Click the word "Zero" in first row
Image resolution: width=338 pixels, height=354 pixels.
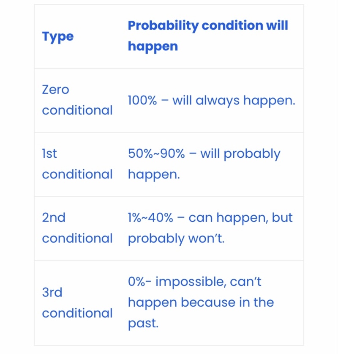[x=55, y=90]
